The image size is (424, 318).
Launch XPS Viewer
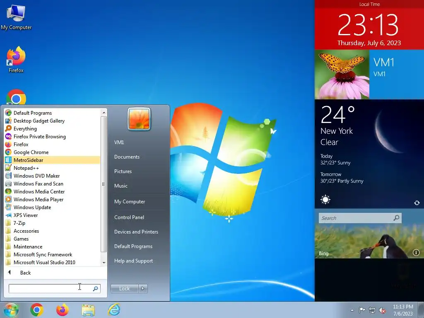52,215
